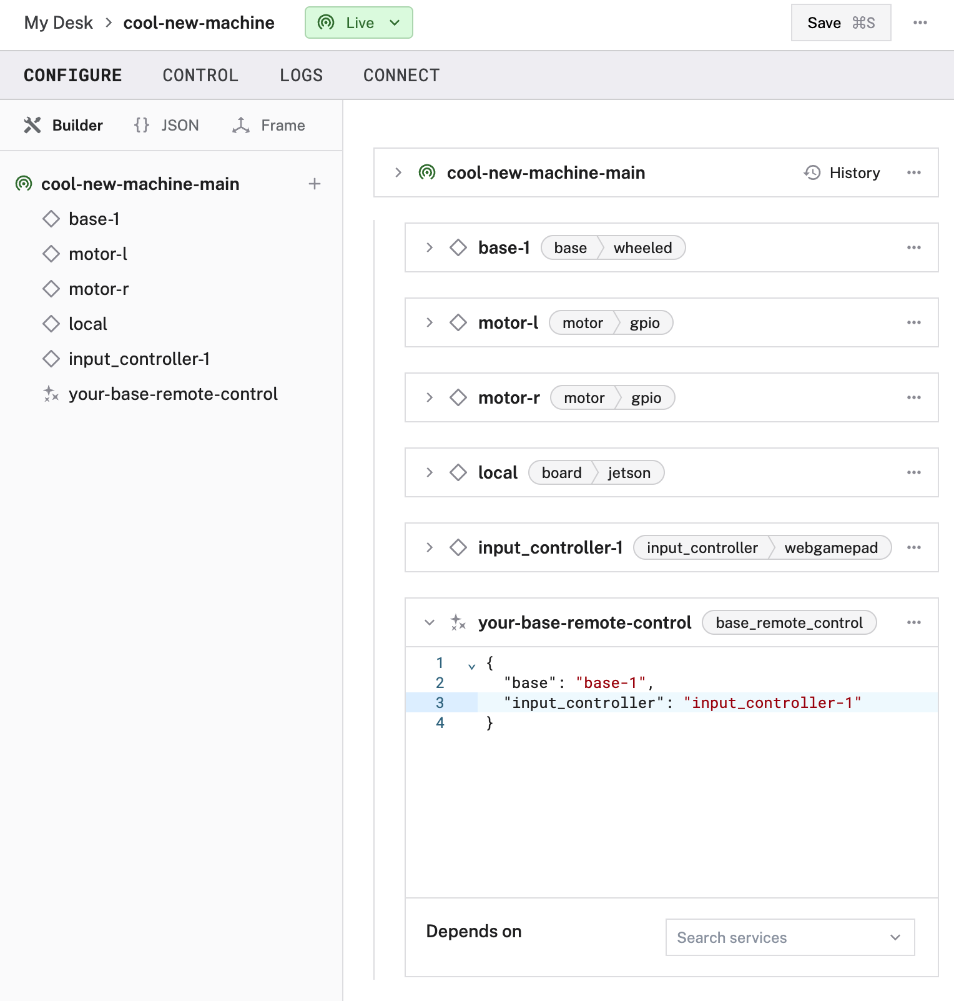Open the Live status dropdown
Viewport: 954px width, 1001px height.
[x=358, y=22]
